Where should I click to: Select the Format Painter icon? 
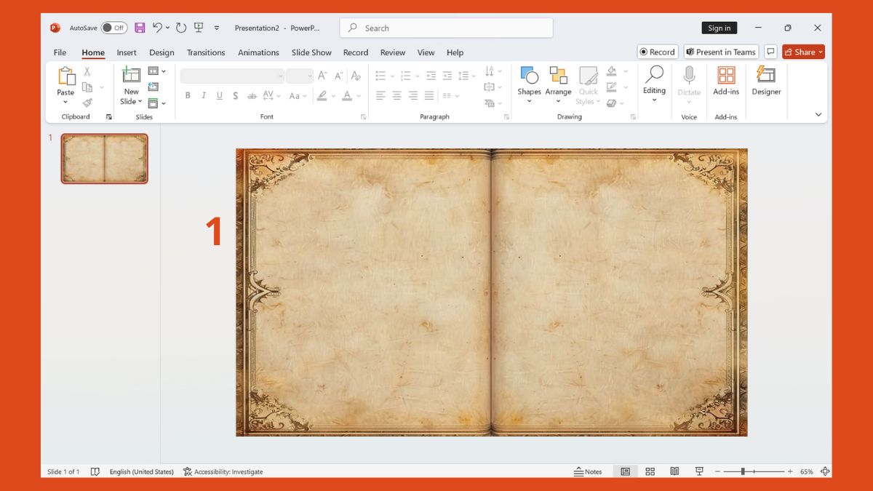pos(87,102)
